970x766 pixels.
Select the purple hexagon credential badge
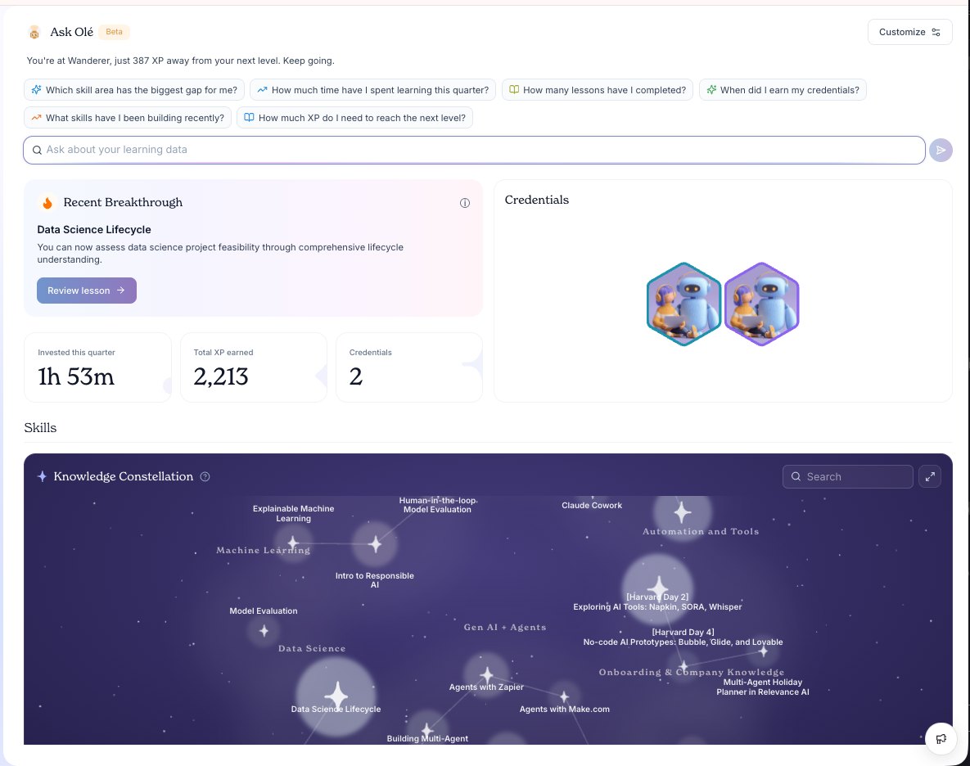click(x=761, y=304)
